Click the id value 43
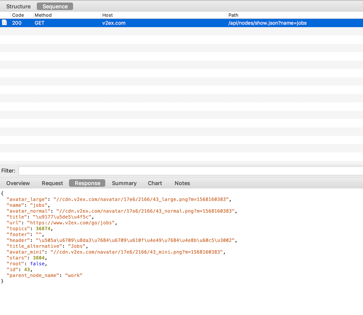Image resolution: width=363 pixels, height=315 pixels. click(x=27, y=269)
